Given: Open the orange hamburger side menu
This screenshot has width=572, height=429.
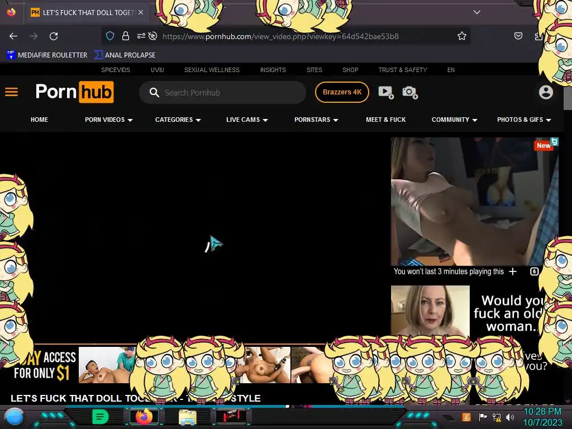Looking at the screenshot, I should point(11,92).
